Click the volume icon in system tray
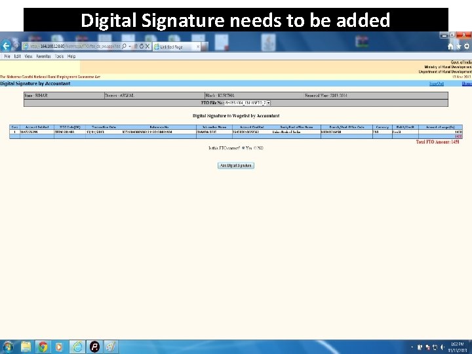Image resolution: width=472 pixels, height=354 pixels. click(442, 347)
